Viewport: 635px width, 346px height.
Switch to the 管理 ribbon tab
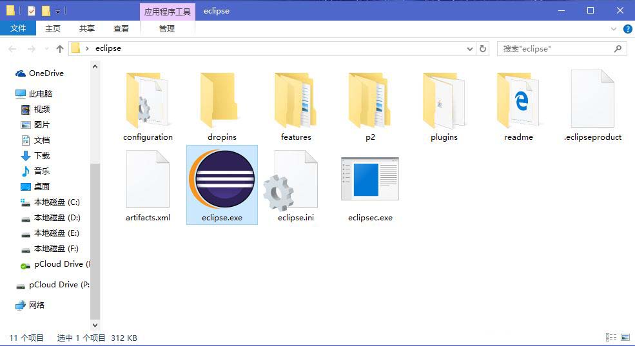pos(167,29)
